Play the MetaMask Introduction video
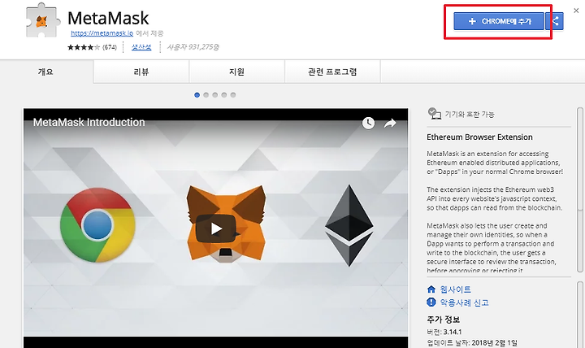Image resolution: width=585 pixels, height=348 pixels. coord(216,228)
